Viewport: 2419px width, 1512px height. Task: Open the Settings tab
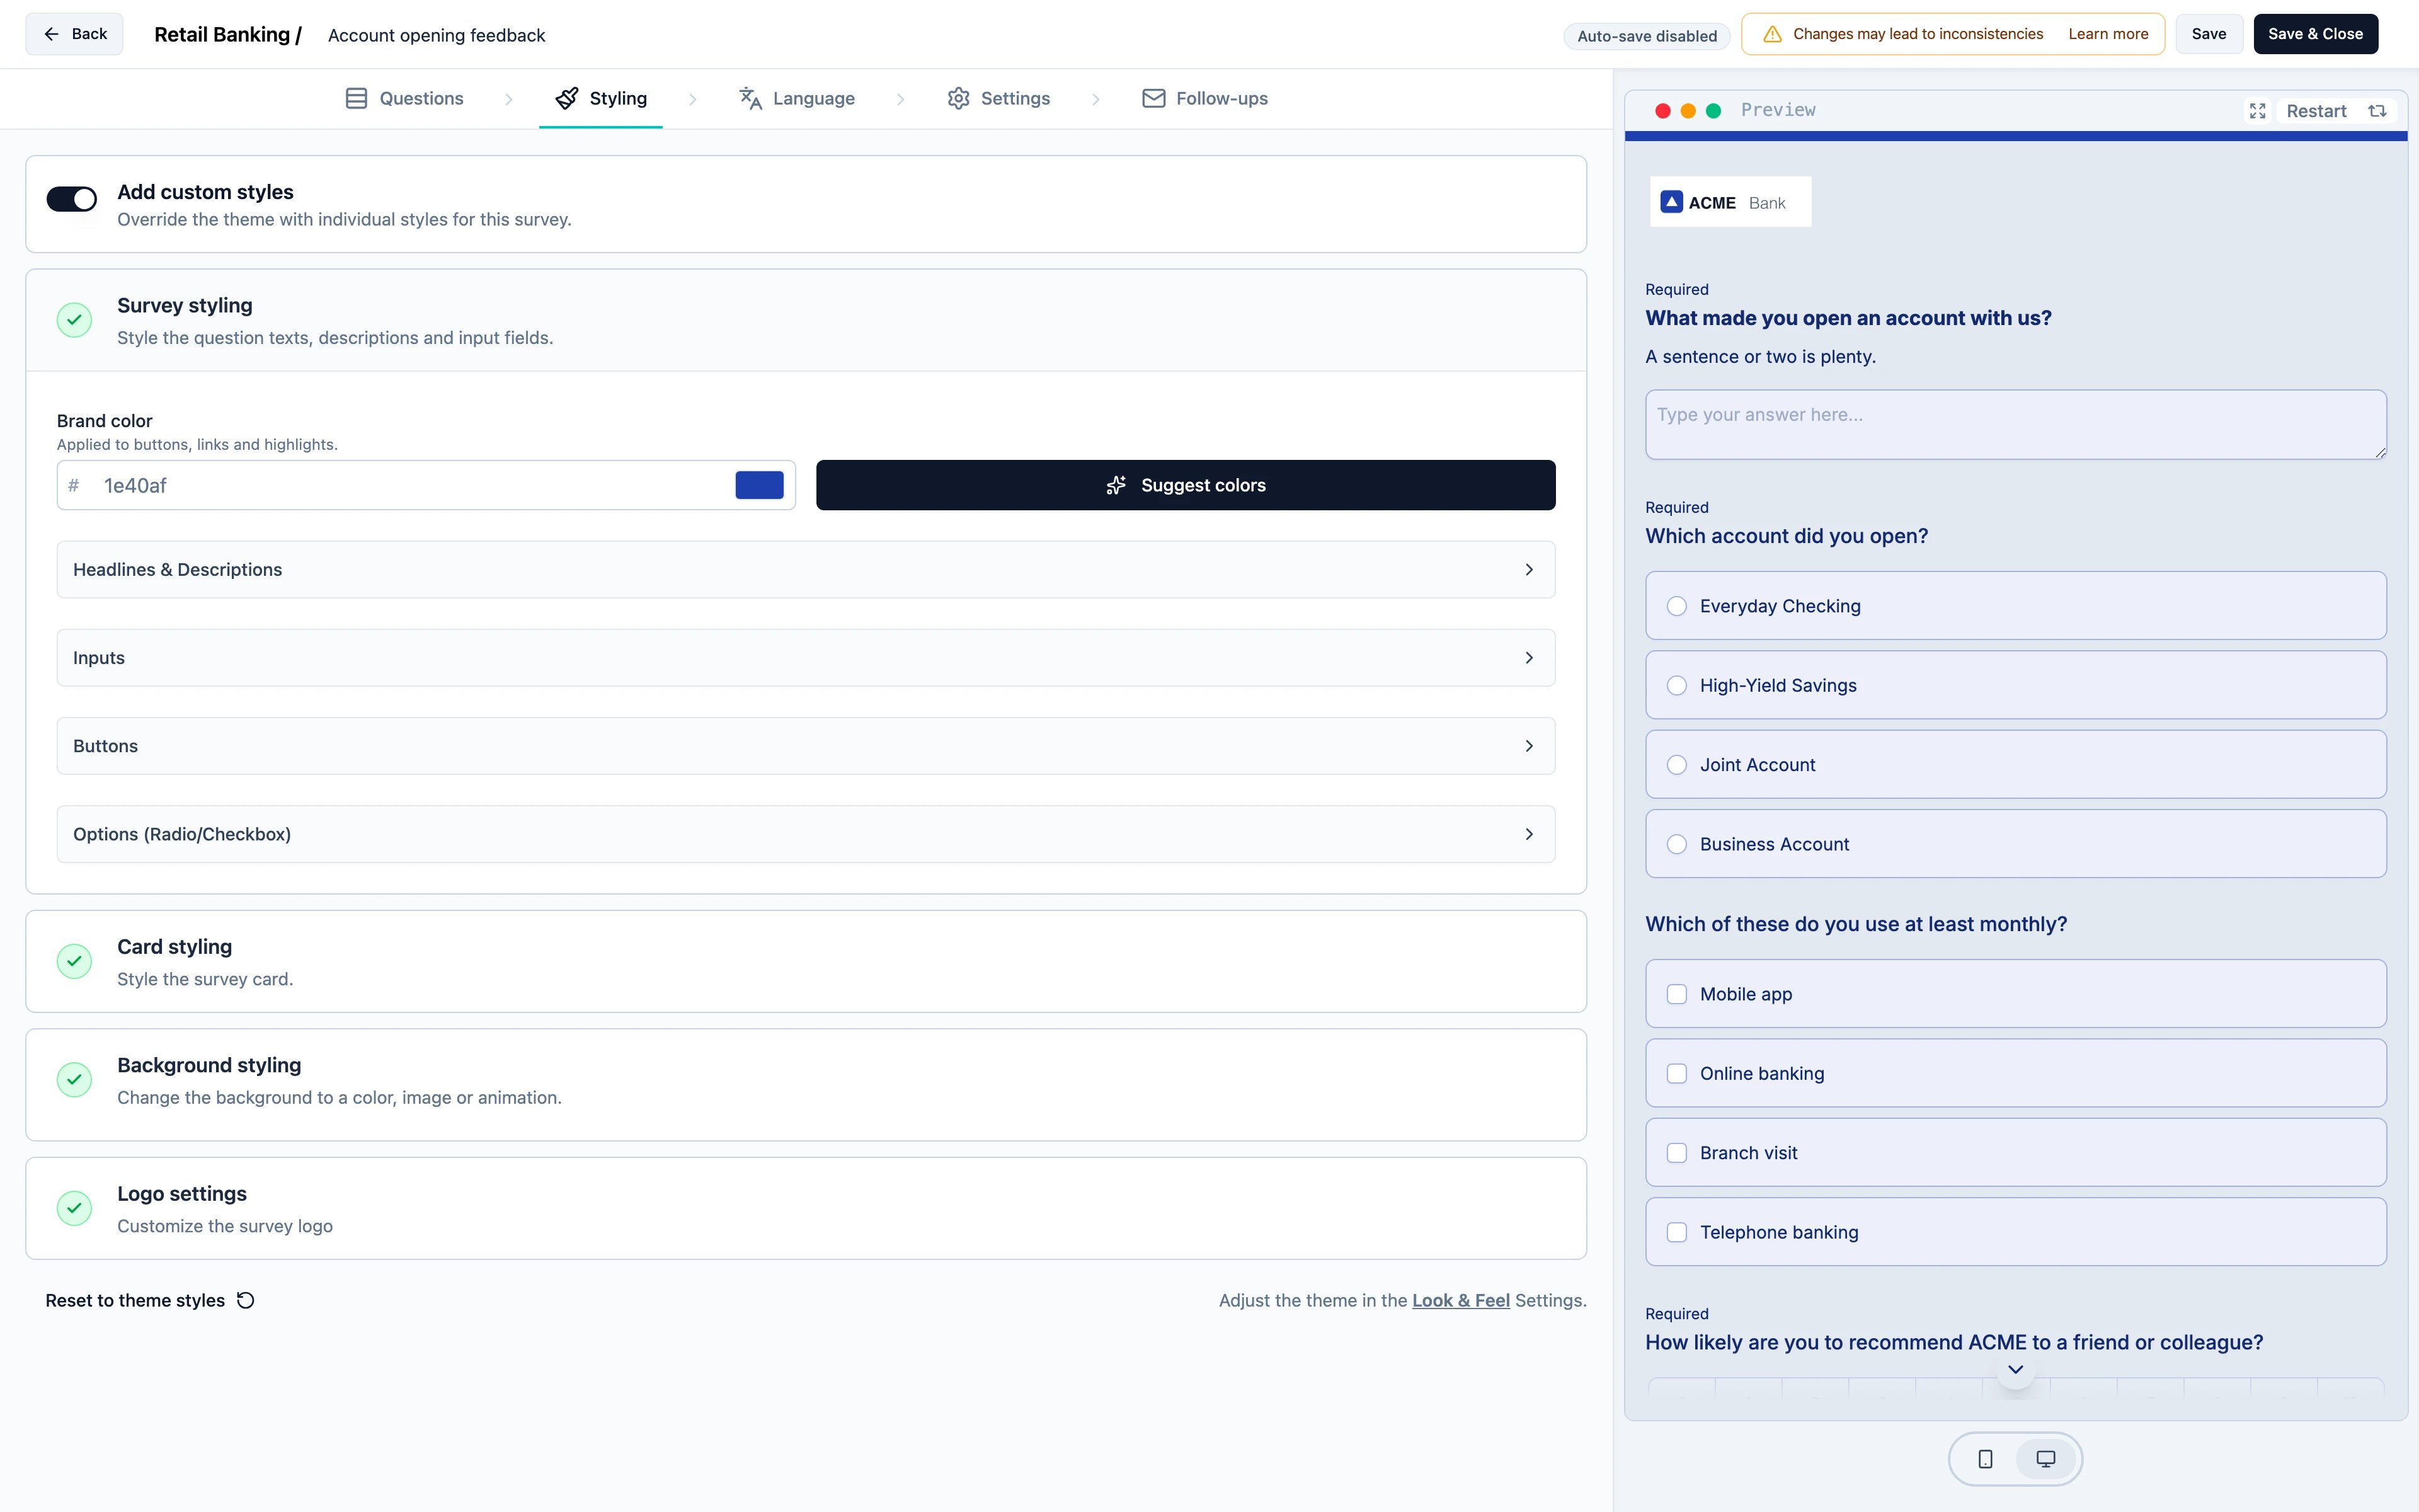[998, 98]
